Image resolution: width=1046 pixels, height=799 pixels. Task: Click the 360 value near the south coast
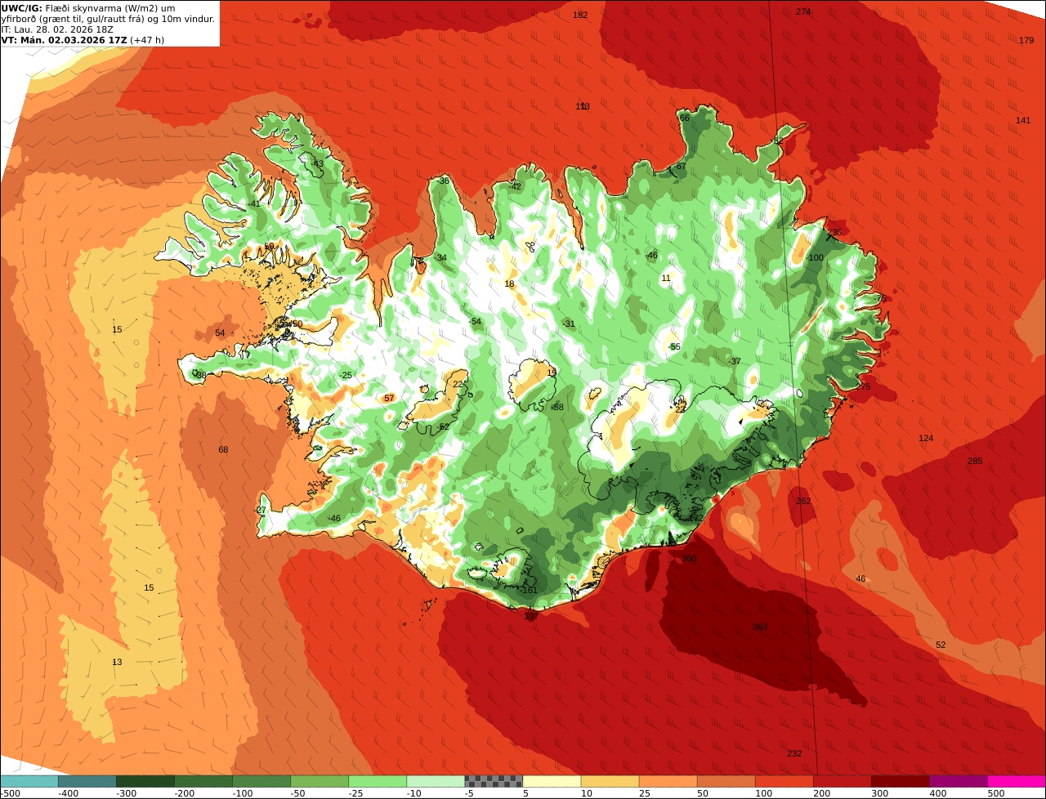(x=689, y=559)
